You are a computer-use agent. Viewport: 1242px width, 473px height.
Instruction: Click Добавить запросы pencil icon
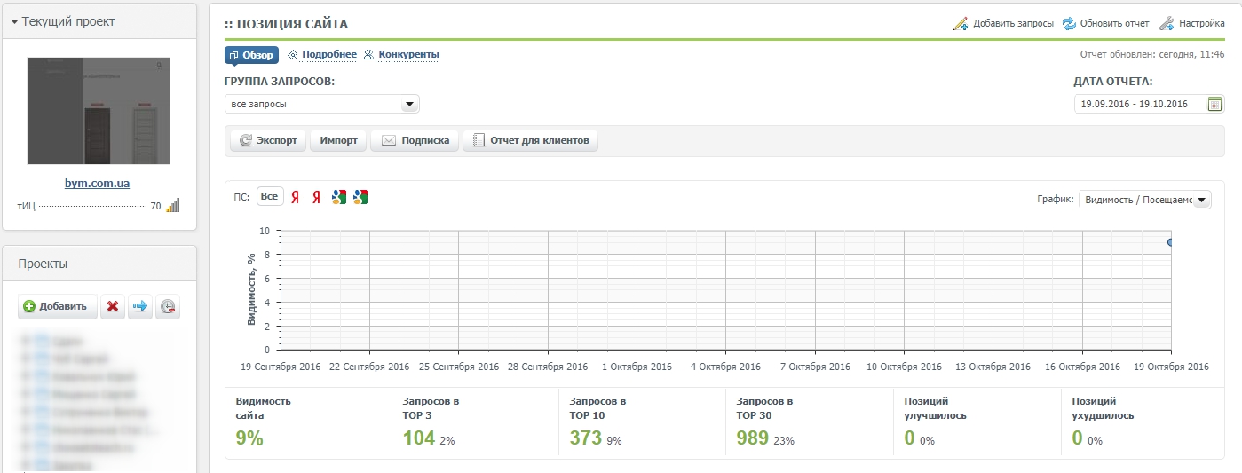961,23
